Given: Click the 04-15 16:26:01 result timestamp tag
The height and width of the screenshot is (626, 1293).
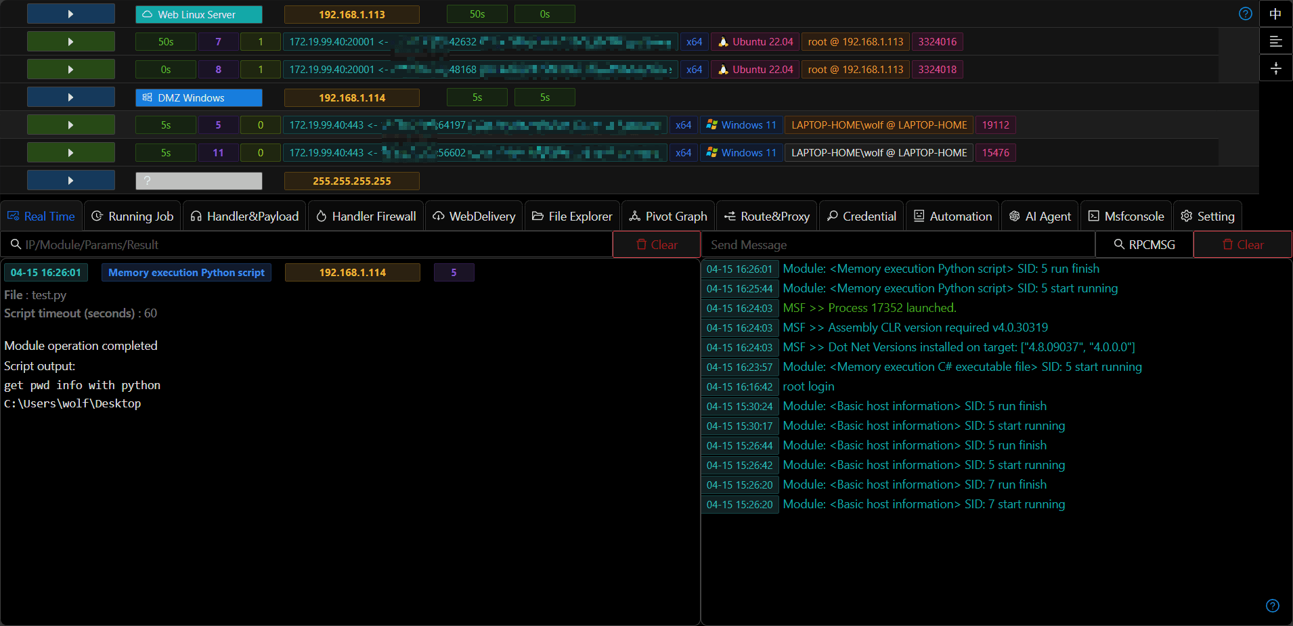Looking at the screenshot, I should [x=46, y=273].
